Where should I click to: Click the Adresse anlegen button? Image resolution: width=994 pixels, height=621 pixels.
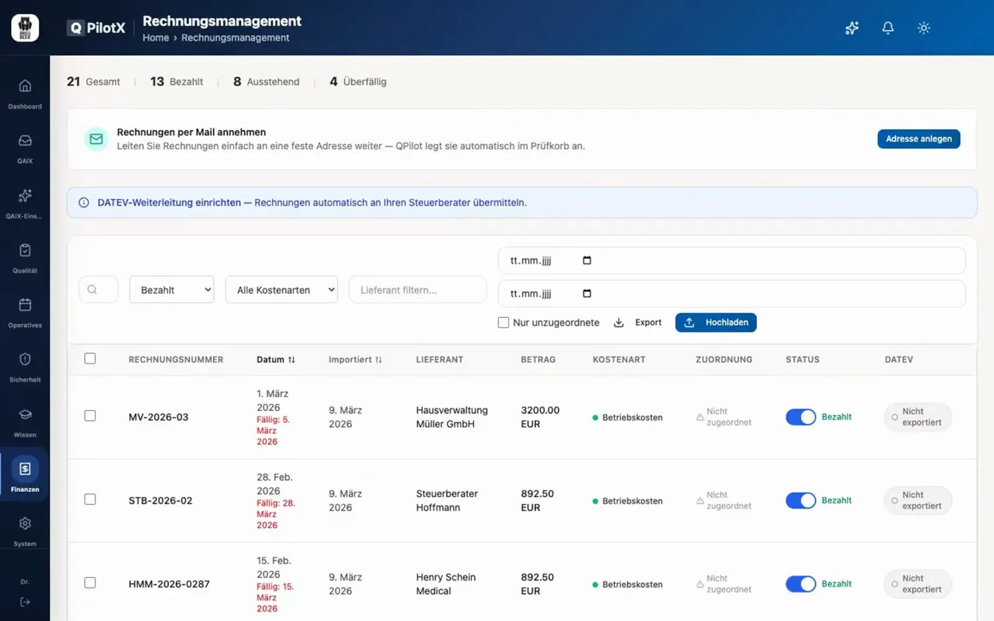click(919, 139)
